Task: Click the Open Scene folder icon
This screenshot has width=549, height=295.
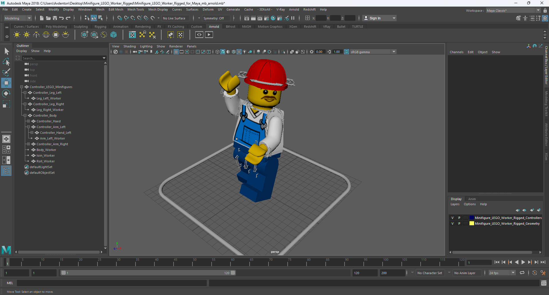Action: pos(48,18)
